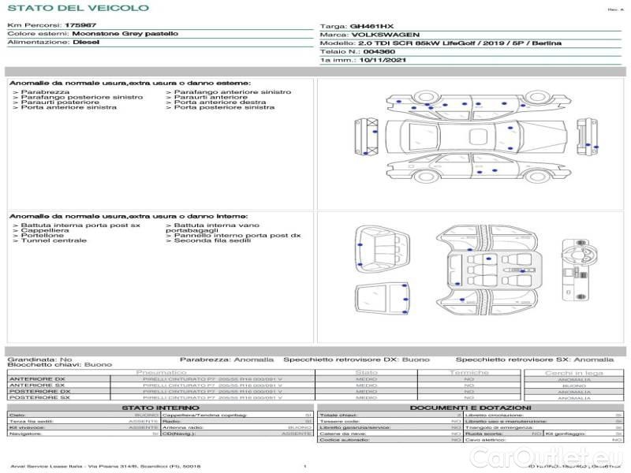Click the "Blocchetto chiavi: Buono" status
This screenshot has height=473, width=631.
coord(60,364)
